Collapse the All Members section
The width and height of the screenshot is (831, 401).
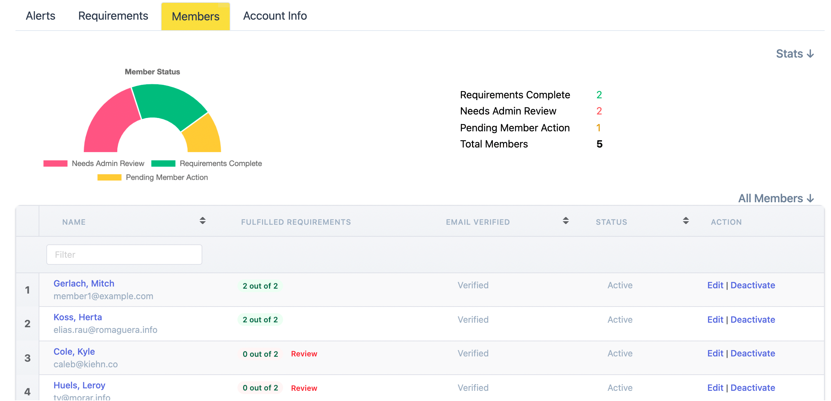point(776,198)
